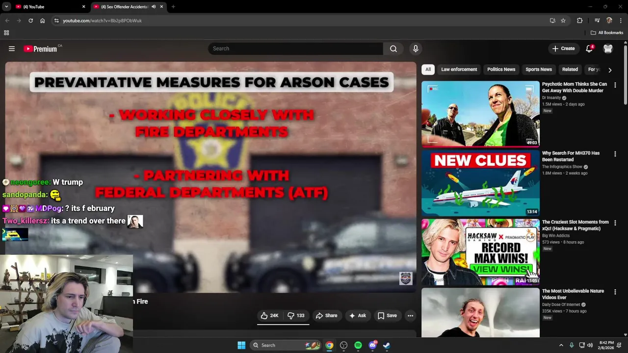The height and width of the screenshot is (353, 628).
Task: Like the video with thumbs up
Action: pyautogui.click(x=269, y=316)
